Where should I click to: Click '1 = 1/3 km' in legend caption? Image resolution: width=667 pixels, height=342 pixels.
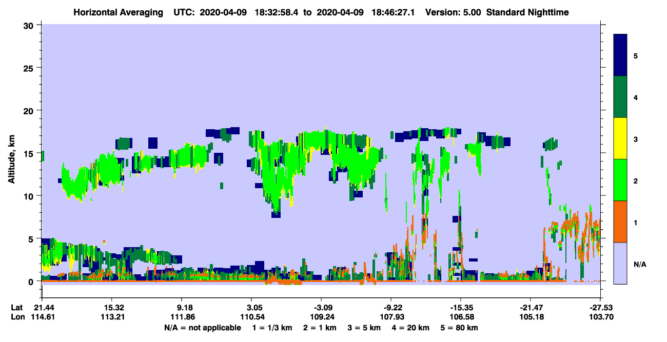click(x=271, y=328)
